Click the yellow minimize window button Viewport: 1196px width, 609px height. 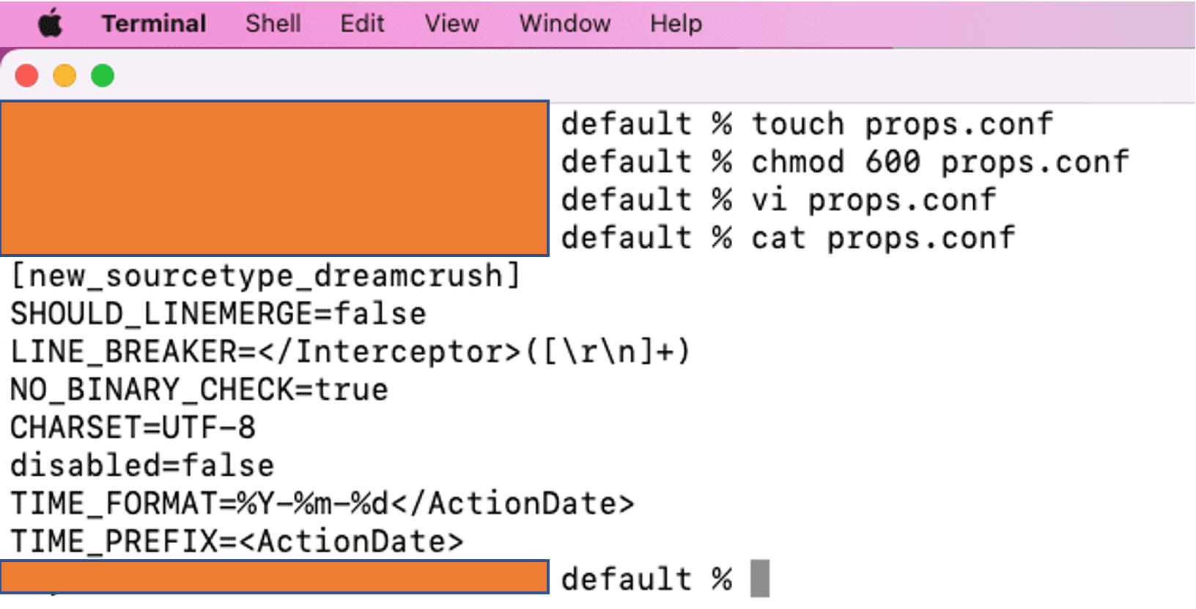[x=64, y=75]
